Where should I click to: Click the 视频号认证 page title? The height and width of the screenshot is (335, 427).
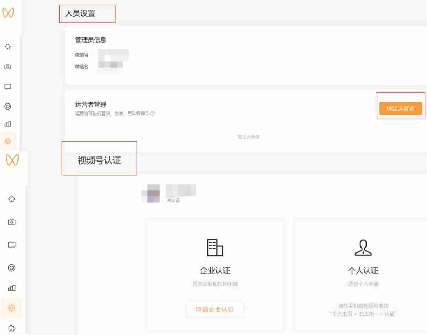pos(99,161)
